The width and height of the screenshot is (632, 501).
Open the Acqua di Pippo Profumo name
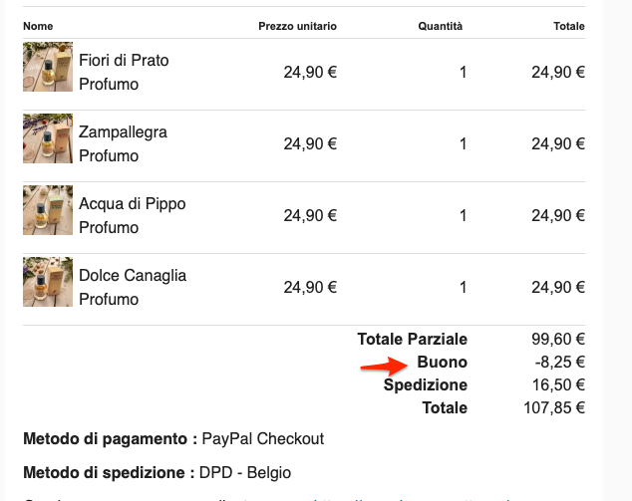point(133,215)
